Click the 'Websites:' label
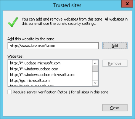 pyautogui.click(x=15, y=56)
